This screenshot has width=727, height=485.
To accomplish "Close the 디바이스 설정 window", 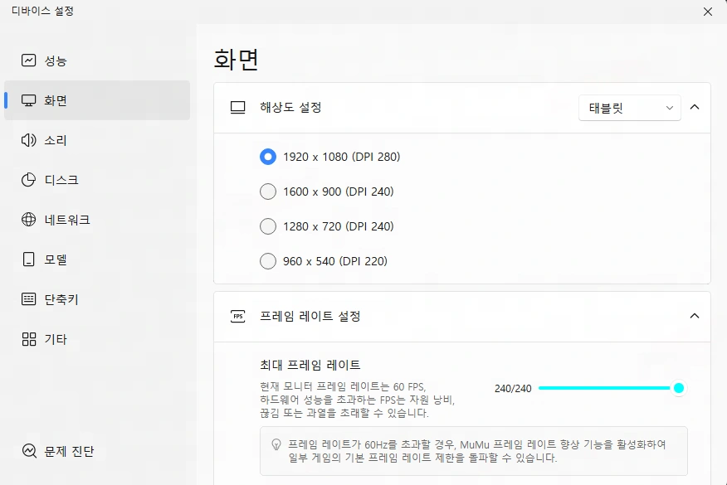I will (x=707, y=12).
